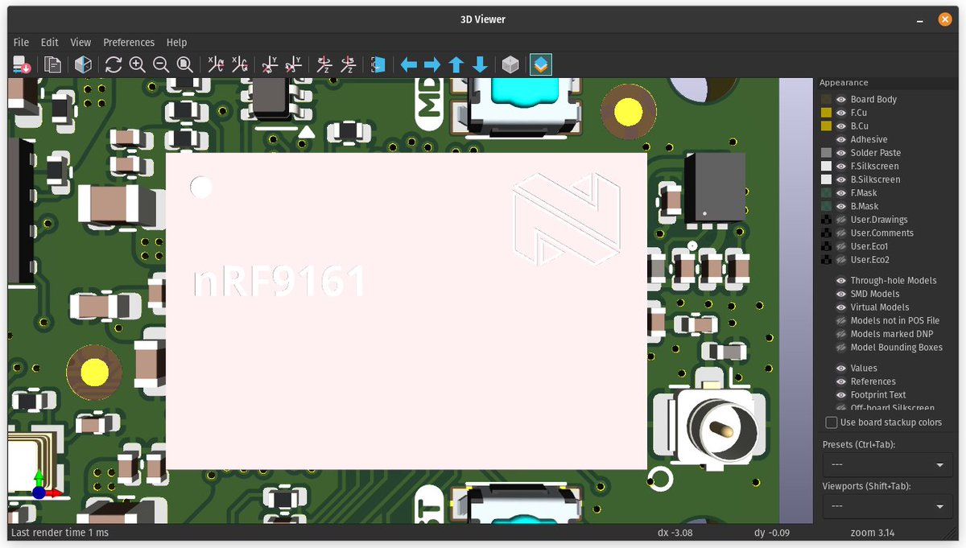Pan board down with the down arrow
966x548 pixels.
point(480,64)
